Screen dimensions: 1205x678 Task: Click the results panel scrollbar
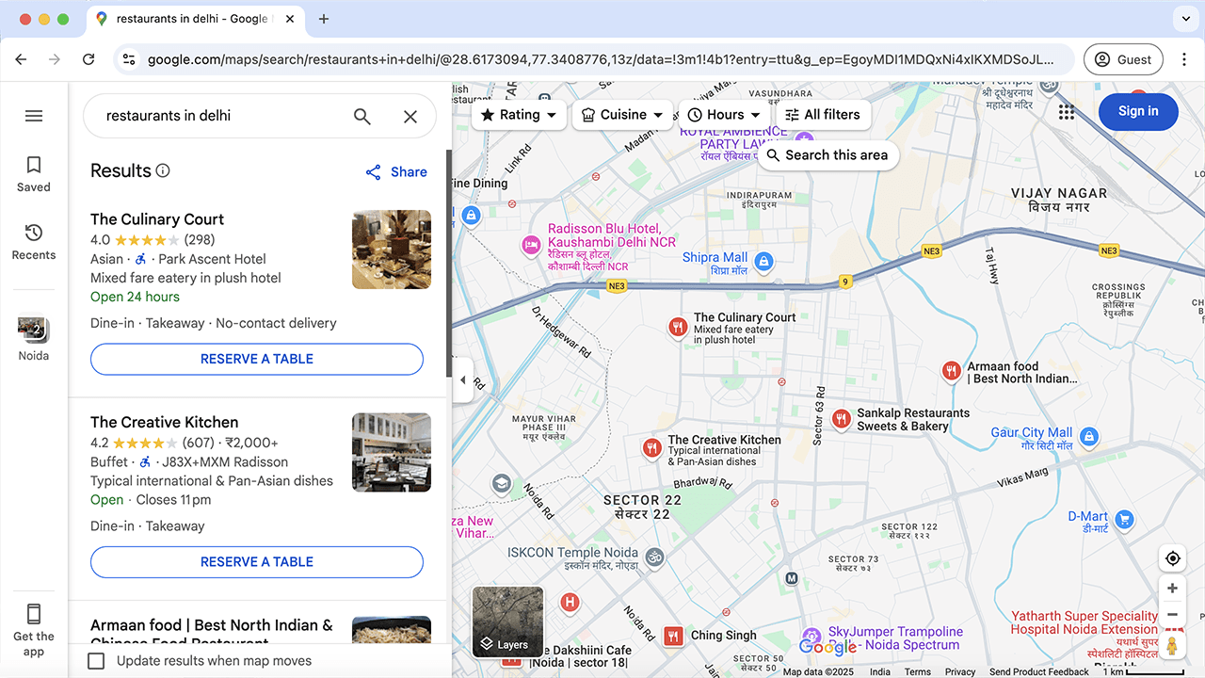pyautogui.click(x=449, y=264)
